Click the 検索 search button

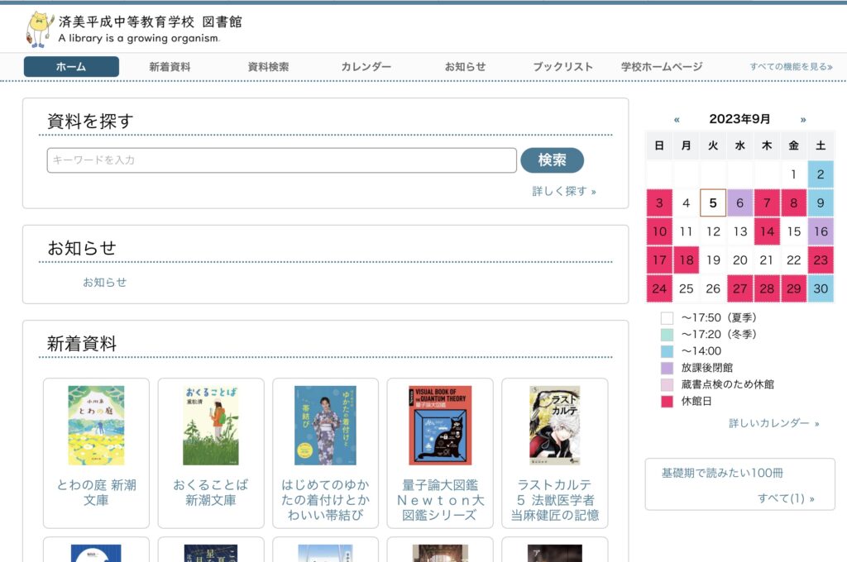click(x=552, y=160)
